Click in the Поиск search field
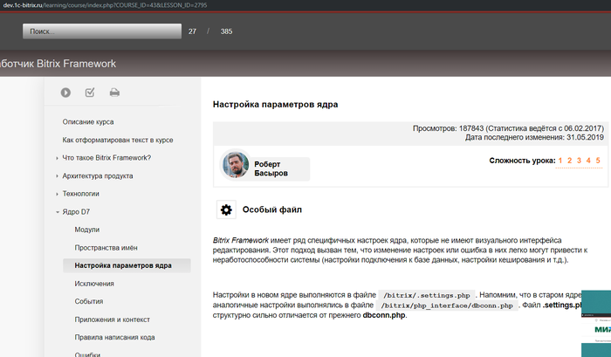The height and width of the screenshot is (357, 611). 100,31
